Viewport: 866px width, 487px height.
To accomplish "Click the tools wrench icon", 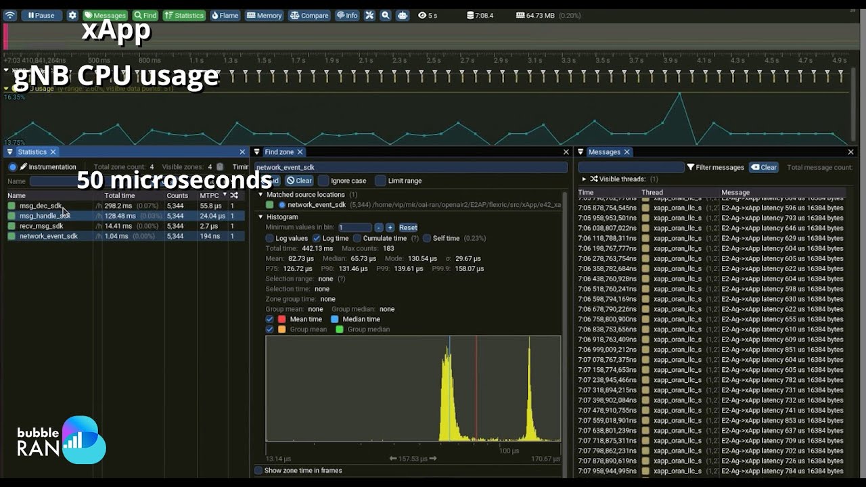I will click(369, 16).
